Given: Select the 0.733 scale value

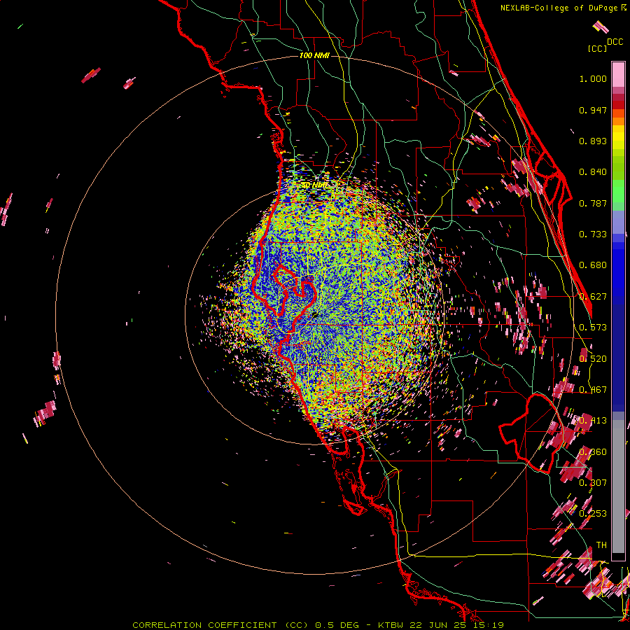Looking at the screenshot, I should click(593, 234).
